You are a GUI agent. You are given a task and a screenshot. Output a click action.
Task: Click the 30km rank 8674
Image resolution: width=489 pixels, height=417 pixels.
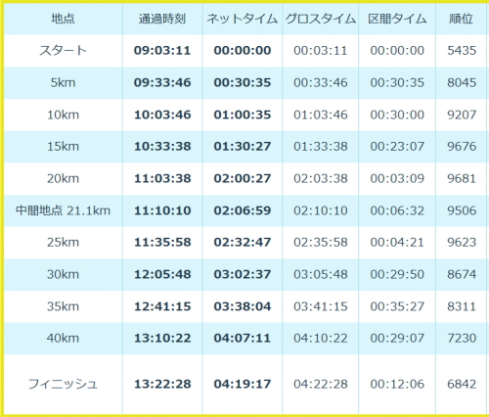(x=462, y=274)
